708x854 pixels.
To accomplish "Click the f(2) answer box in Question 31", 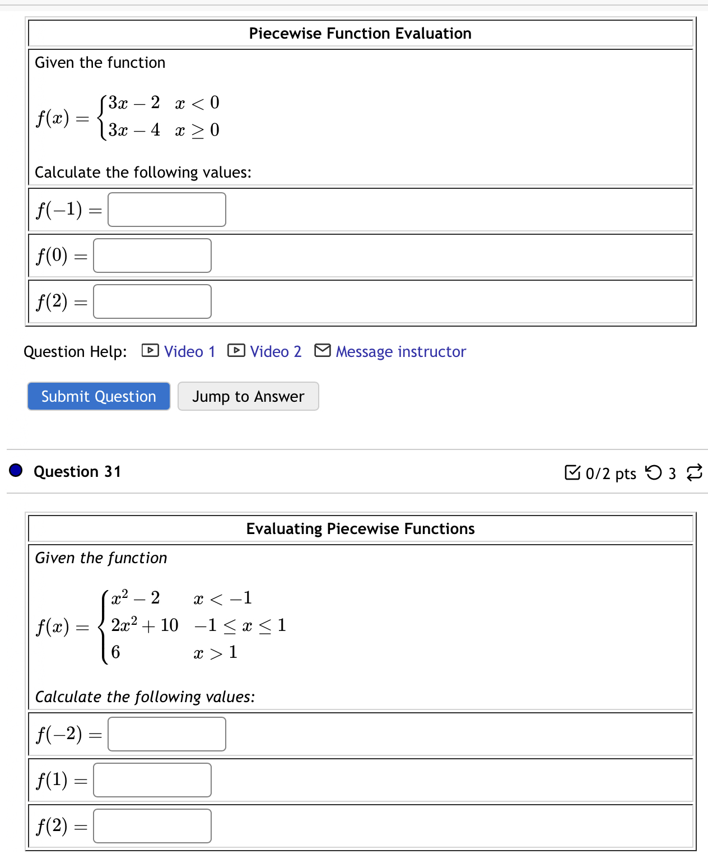I will coord(151,826).
